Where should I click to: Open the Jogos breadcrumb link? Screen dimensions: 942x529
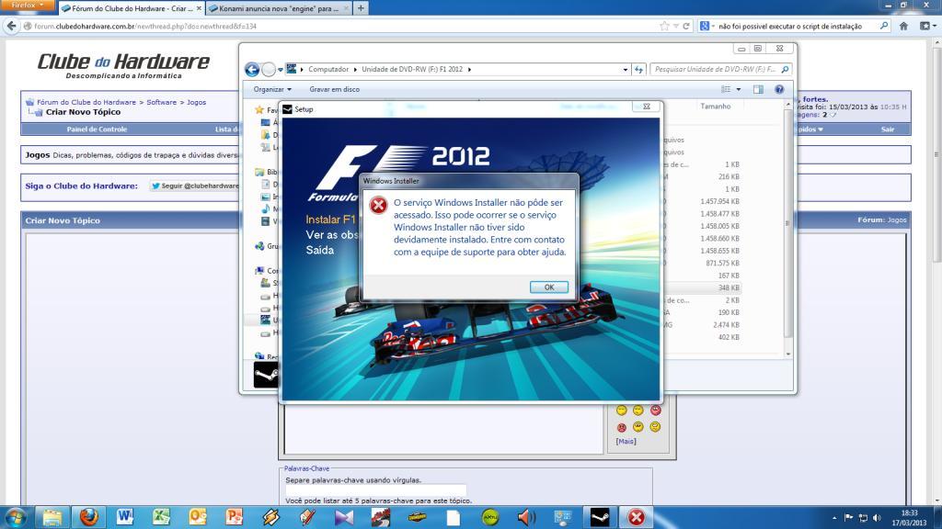point(197,103)
